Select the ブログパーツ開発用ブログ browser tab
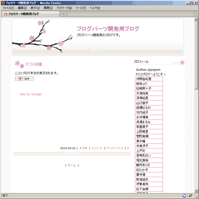 [31, 14]
